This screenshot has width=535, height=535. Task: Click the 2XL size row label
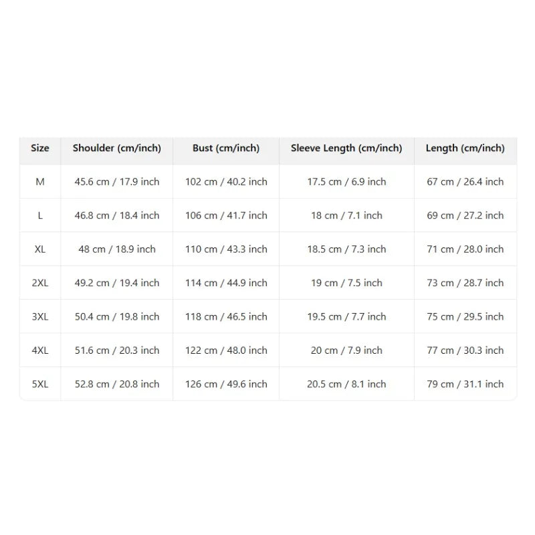(40, 283)
